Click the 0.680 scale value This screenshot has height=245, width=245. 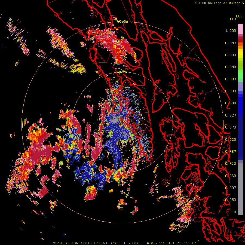[x=231, y=103]
